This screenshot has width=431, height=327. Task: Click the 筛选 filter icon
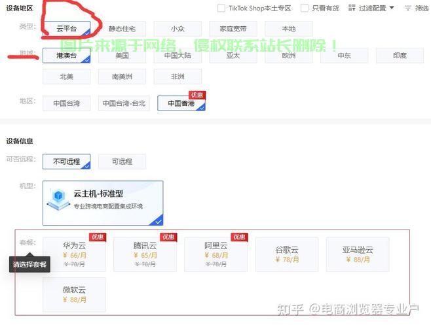click(x=408, y=9)
